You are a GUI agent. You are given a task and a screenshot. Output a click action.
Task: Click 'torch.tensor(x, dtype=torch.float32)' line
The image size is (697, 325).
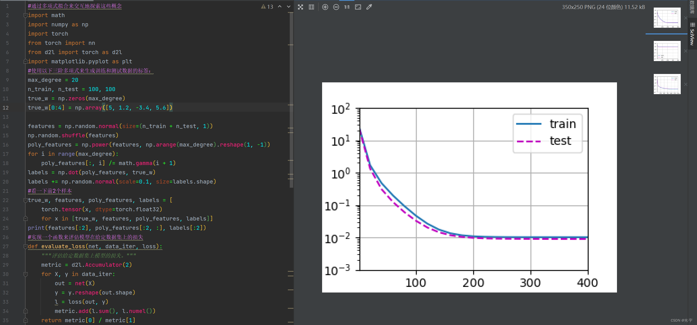coord(102,210)
